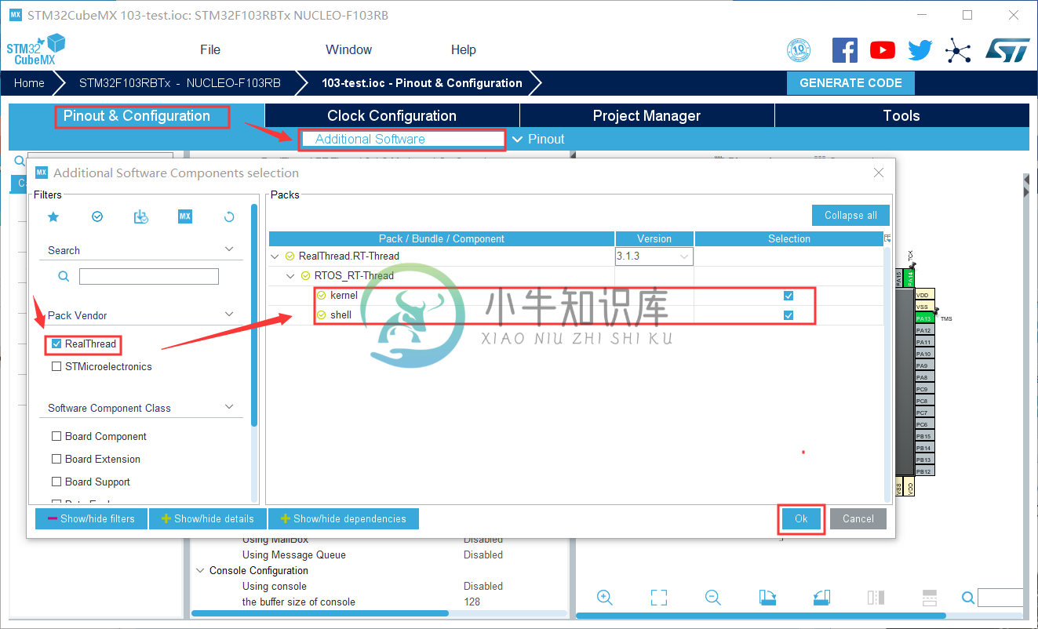
Task: Click the installed packs download filter icon
Action: [141, 216]
